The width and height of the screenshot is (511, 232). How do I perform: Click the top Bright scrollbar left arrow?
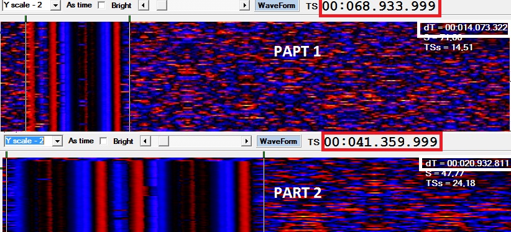click(x=144, y=6)
